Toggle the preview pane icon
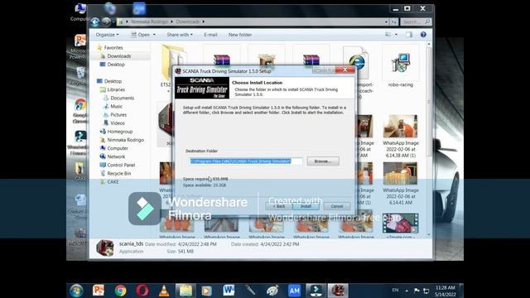This screenshot has width=530, height=298. coord(408,35)
